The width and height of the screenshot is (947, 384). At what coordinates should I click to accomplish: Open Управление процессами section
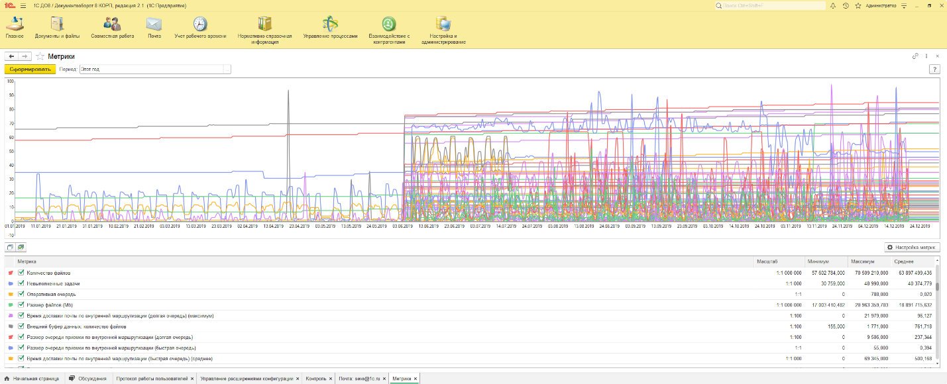tap(330, 24)
